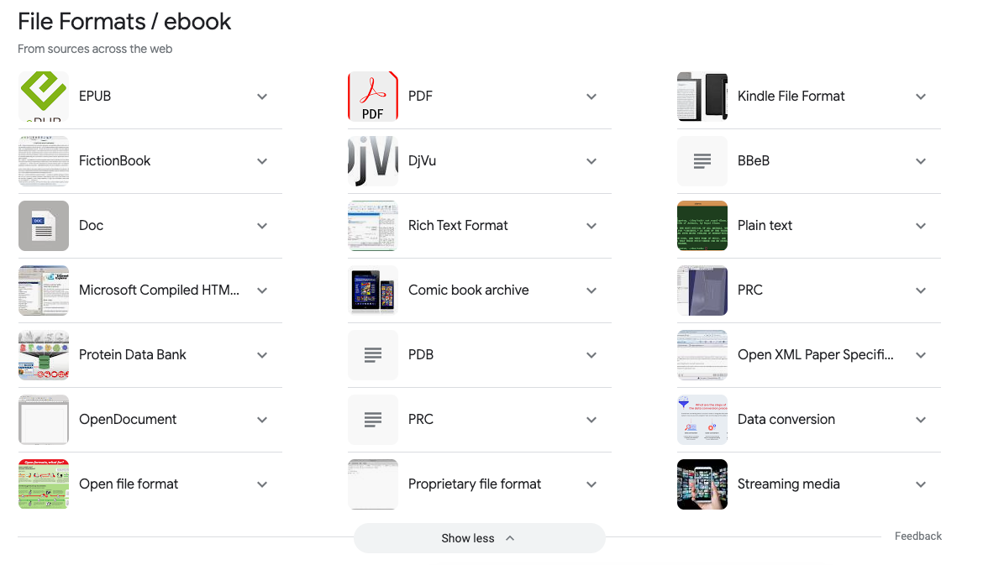
Task: Click the BBeB document icon
Action: (x=702, y=161)
